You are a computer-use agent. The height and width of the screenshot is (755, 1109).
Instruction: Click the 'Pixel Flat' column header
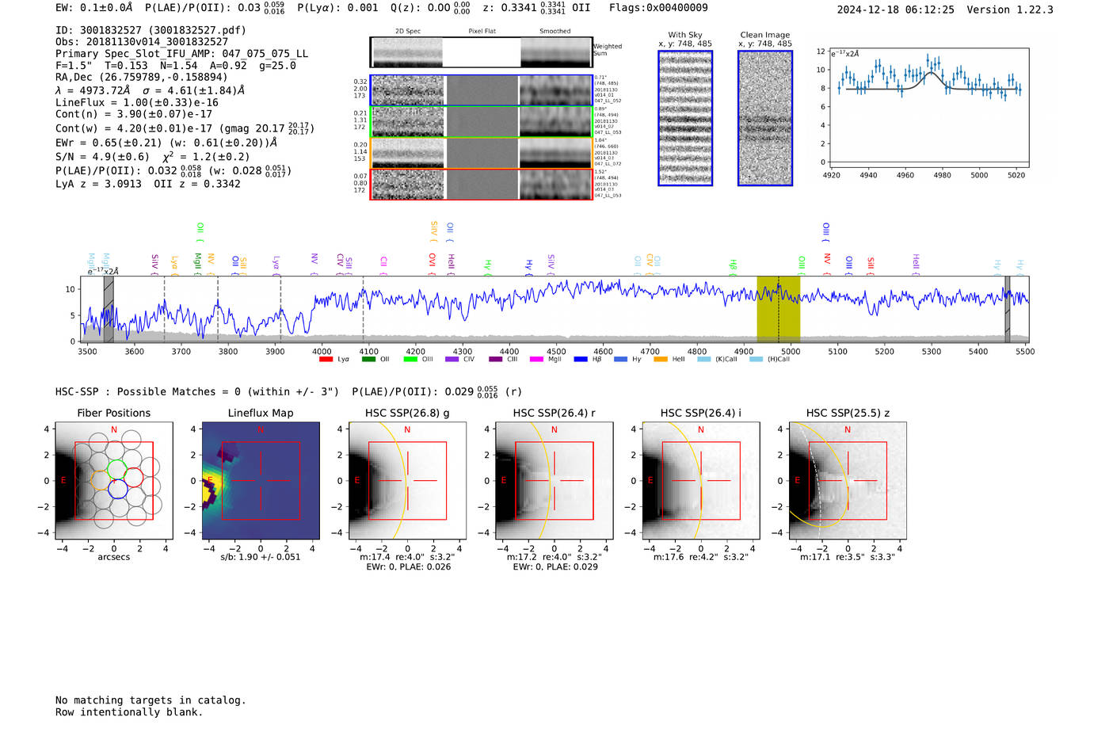(482, 31)
